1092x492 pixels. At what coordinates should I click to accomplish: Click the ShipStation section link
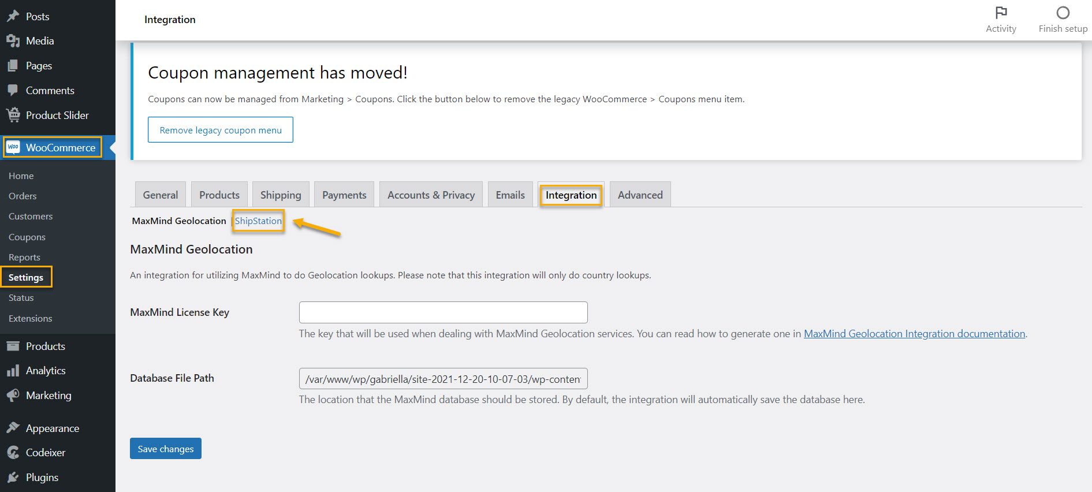[258, 221]
